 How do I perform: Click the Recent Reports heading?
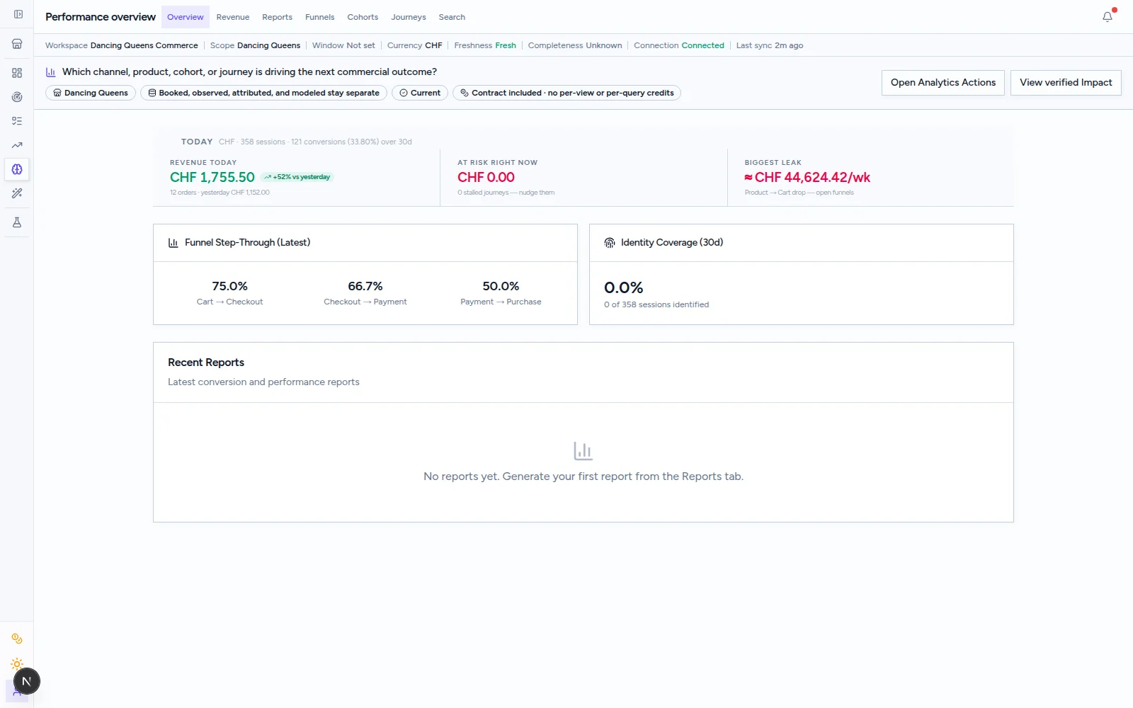pos(206,362)
